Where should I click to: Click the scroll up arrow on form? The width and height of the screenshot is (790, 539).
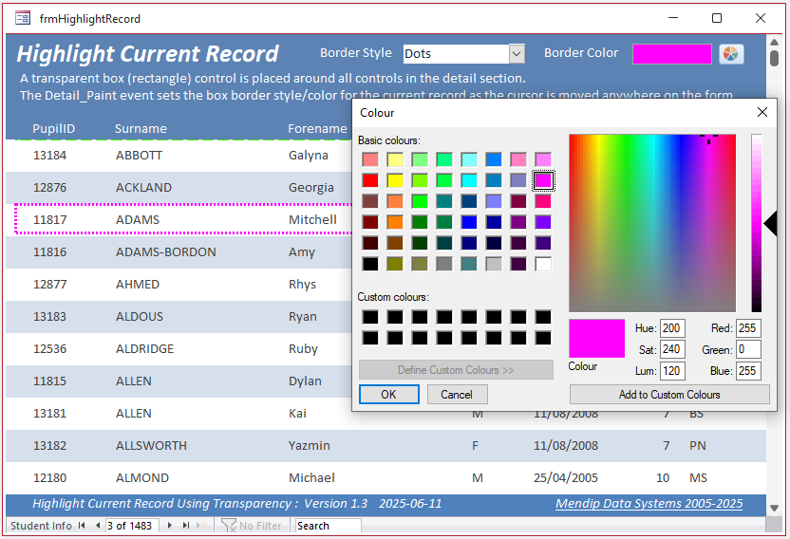pyautogui.click(x=775, y=42)
